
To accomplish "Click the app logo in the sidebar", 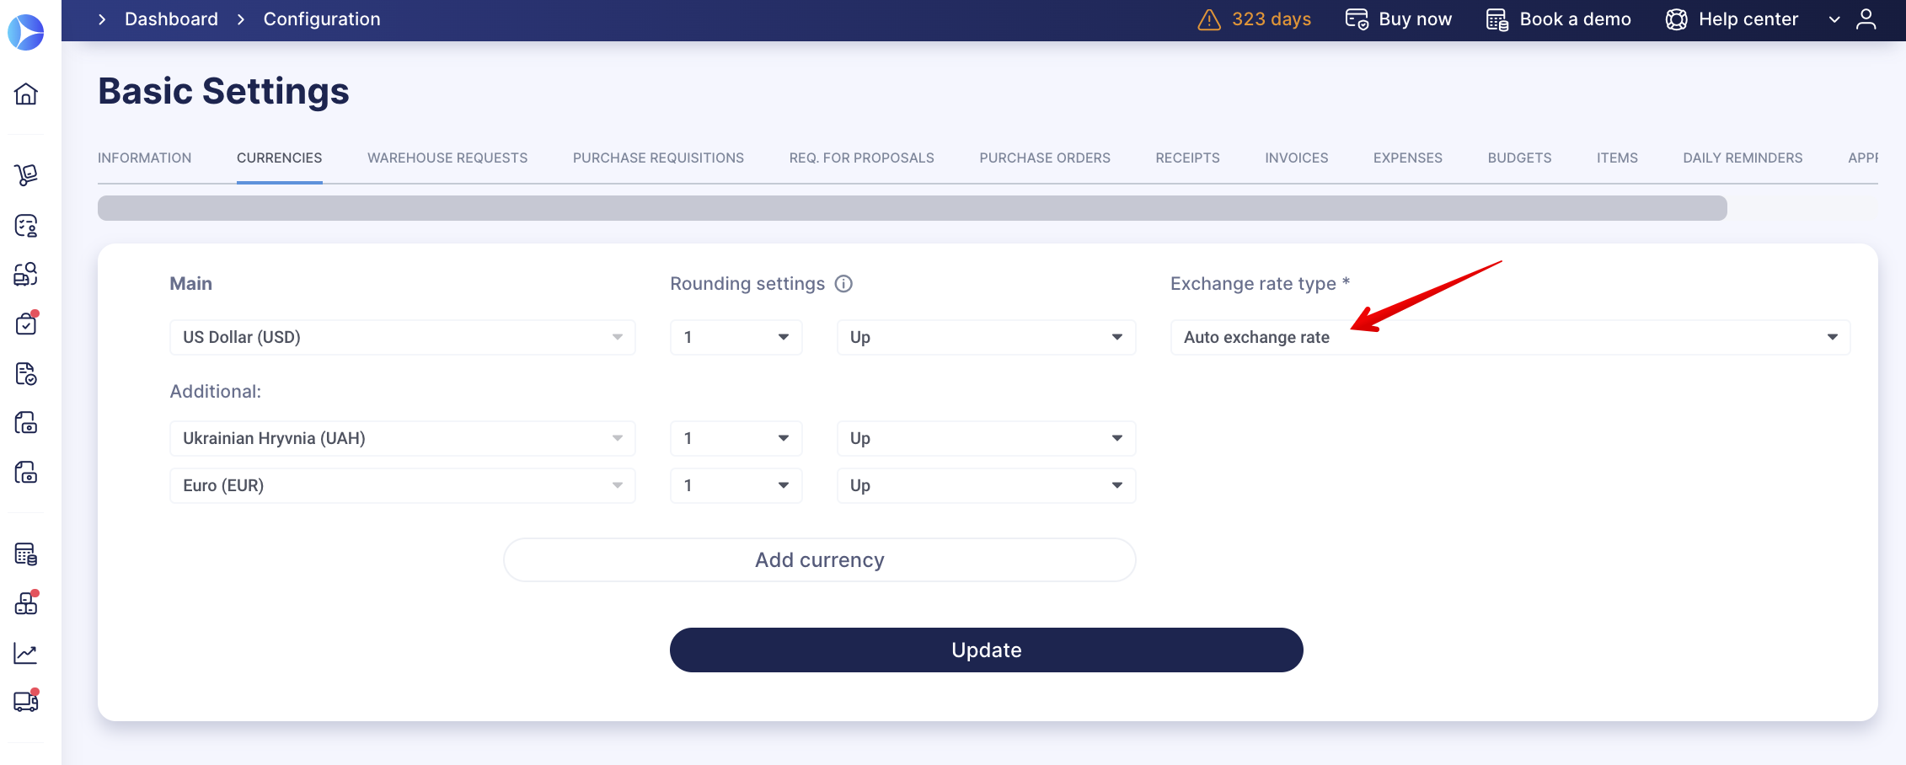I will click(x=26, y=32).
